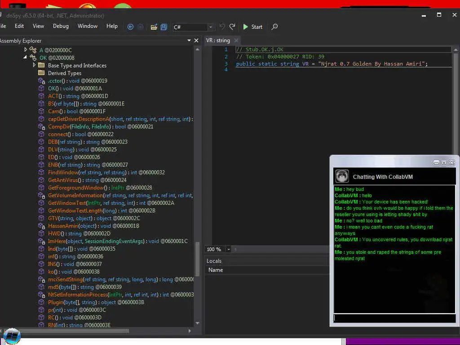Click the chat message input field
This screenshot has height=345, width=460.
tap(394, 318)
